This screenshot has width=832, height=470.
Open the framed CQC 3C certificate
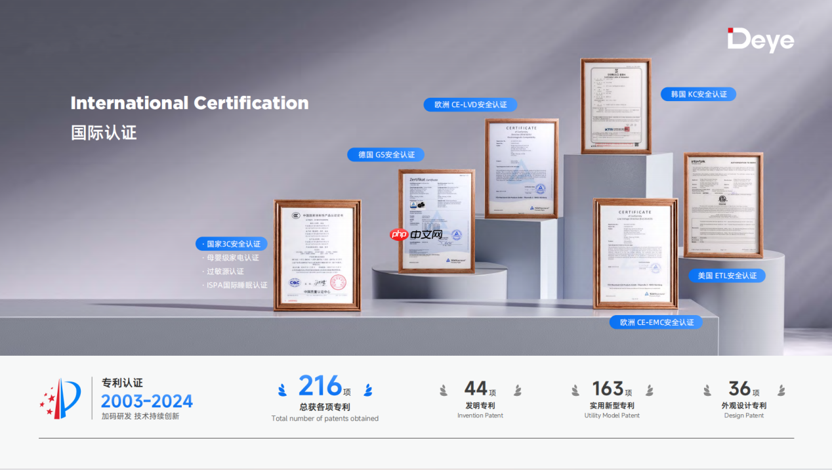tap(317, 255)
